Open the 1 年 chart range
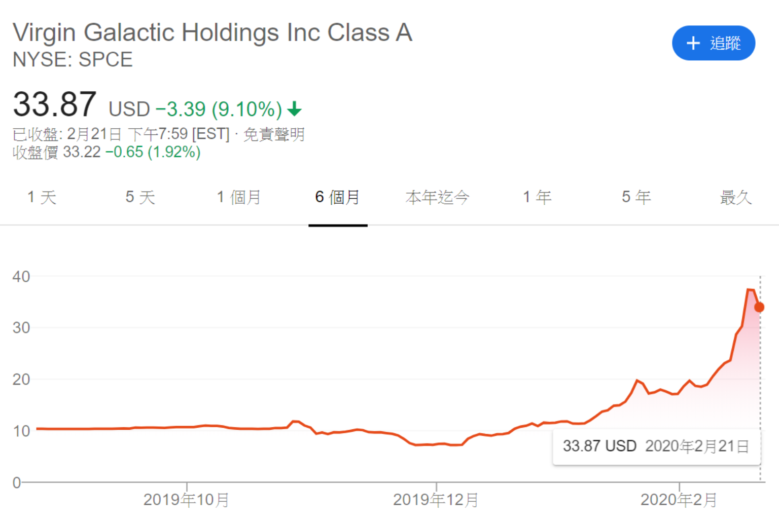The width and height of the screenshot is (779, 523). (x=537, y=197)
